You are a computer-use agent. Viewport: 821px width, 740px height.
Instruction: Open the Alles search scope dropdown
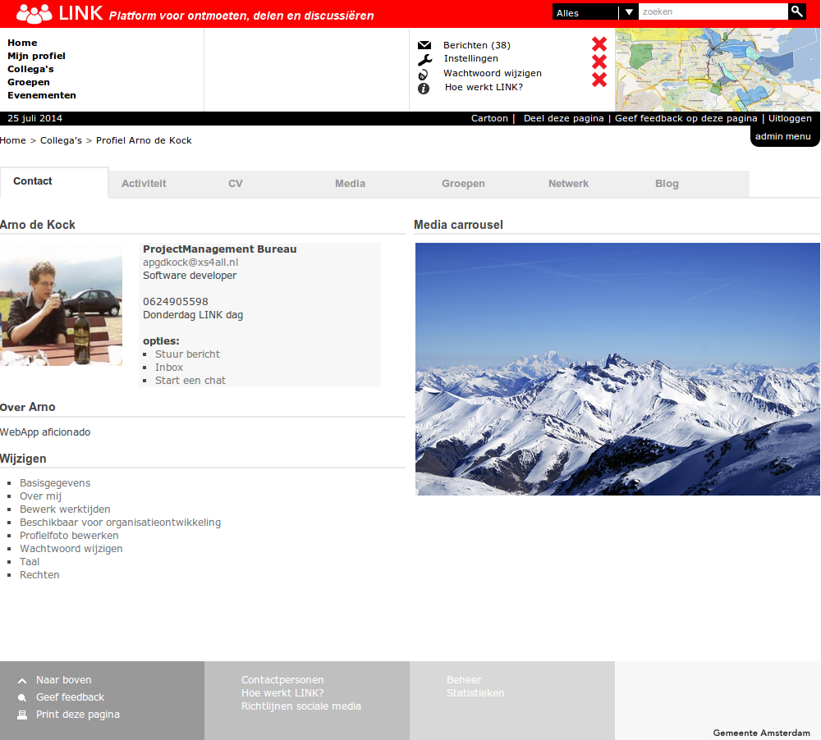[595, 12]
